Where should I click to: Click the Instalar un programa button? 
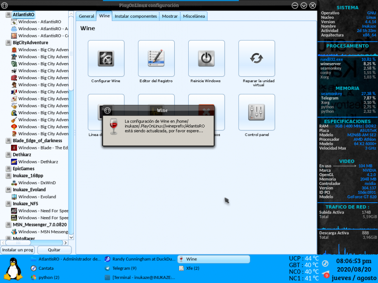pos(18,250)
